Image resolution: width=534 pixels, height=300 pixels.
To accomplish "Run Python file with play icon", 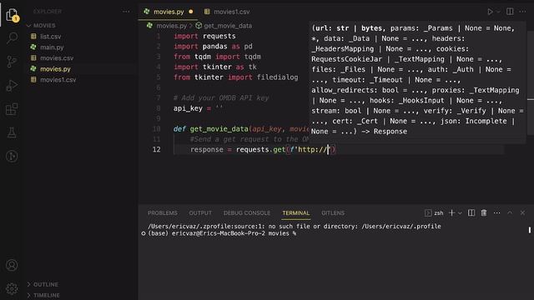I will coord(490,12).
